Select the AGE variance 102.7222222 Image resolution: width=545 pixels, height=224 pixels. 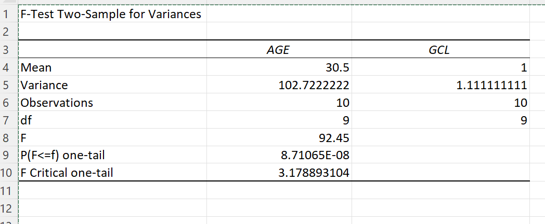pyautogui.click(x=279, y=85)
